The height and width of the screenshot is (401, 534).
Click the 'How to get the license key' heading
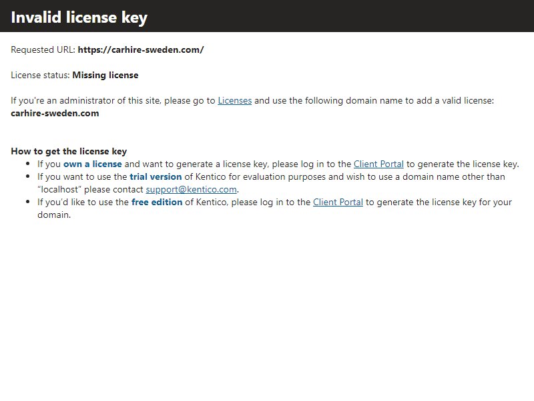[69, 151]
